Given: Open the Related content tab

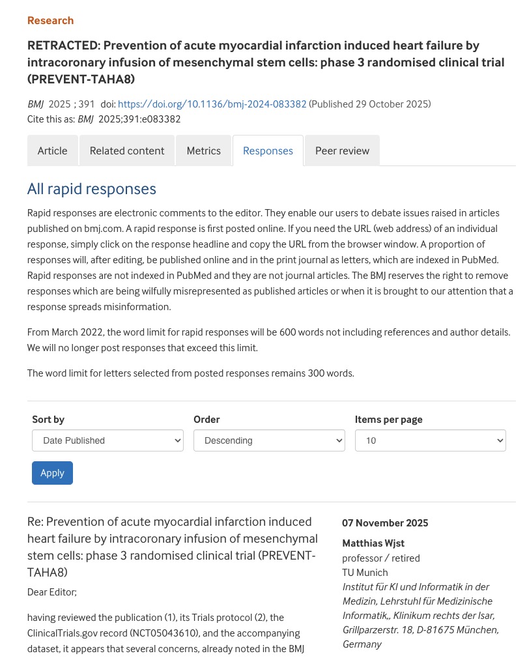Looking at the screenshot, I should (127, 150).
